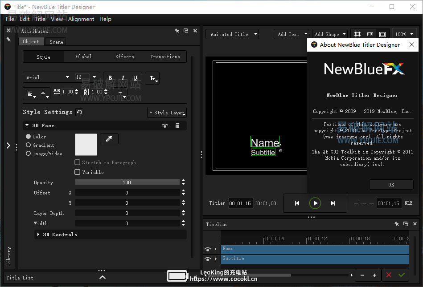Toggle underline text formatting
This screenshot has width=423, height=287.
click(135, 78)
